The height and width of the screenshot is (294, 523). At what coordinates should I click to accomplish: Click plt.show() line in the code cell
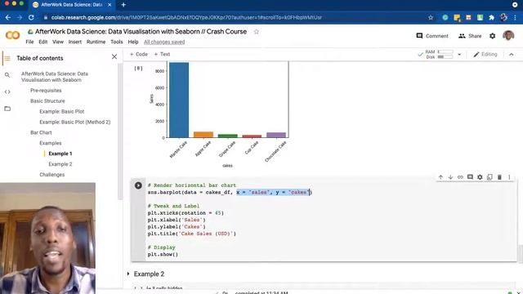tap(163, 254)
